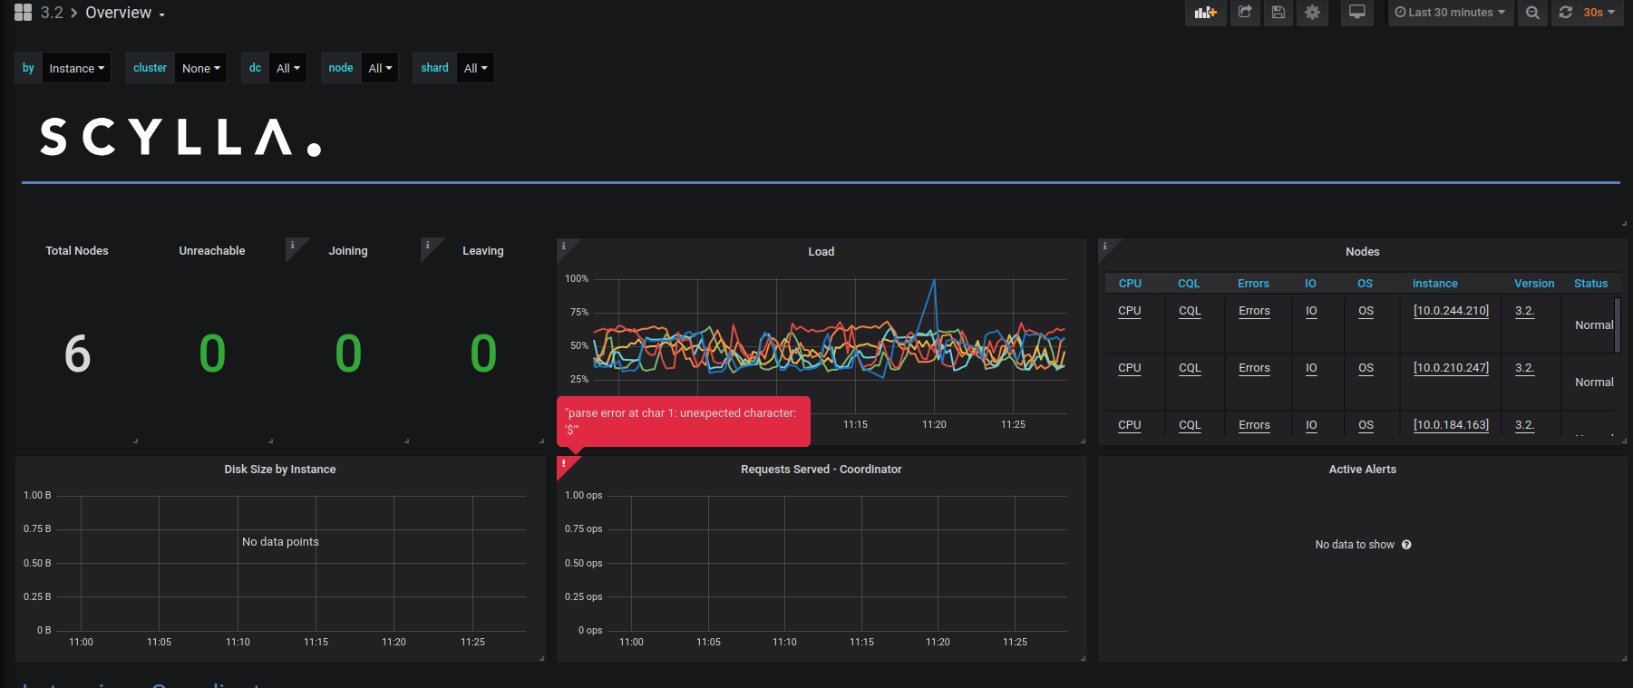Open the by Instance variable dropdown
The image size is (1633, 688).
76,68
